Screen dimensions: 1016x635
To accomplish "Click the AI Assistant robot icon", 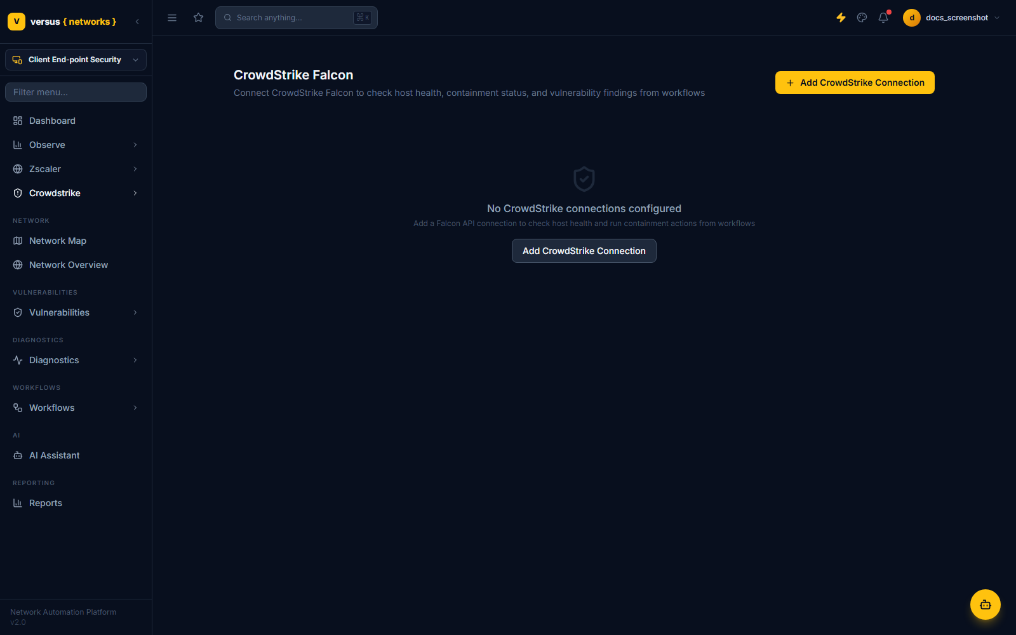I will point(18,455).
